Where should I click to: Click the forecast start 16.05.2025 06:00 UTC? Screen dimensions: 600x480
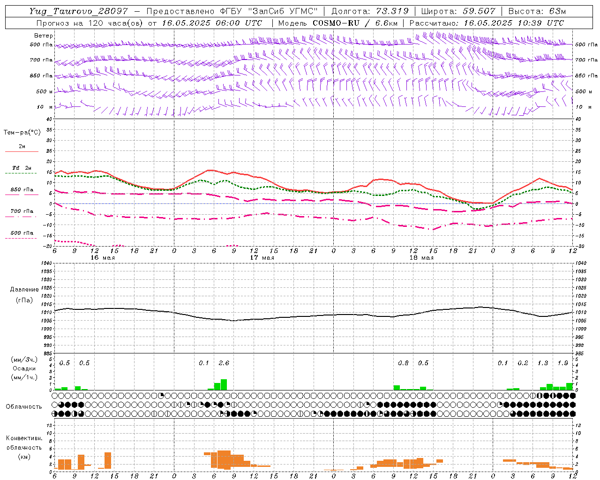tap(212, 23)
